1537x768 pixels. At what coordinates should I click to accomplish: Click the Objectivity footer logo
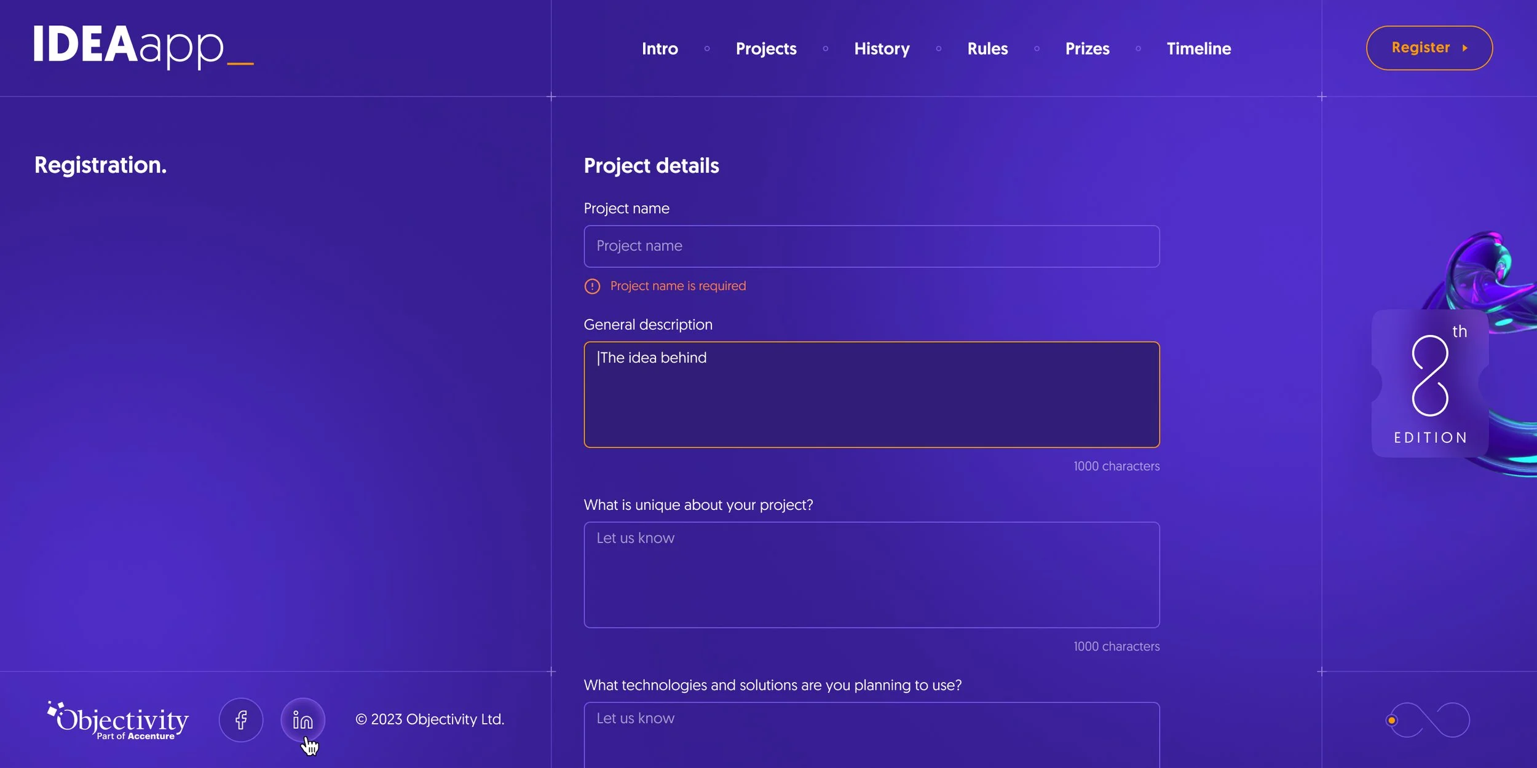(118, 720)
